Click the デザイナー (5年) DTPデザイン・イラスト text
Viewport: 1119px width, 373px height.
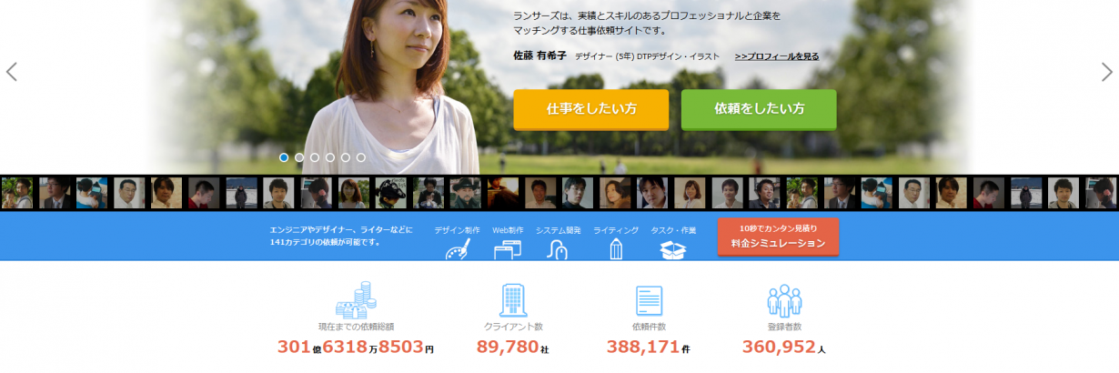[x=647, y=56]
